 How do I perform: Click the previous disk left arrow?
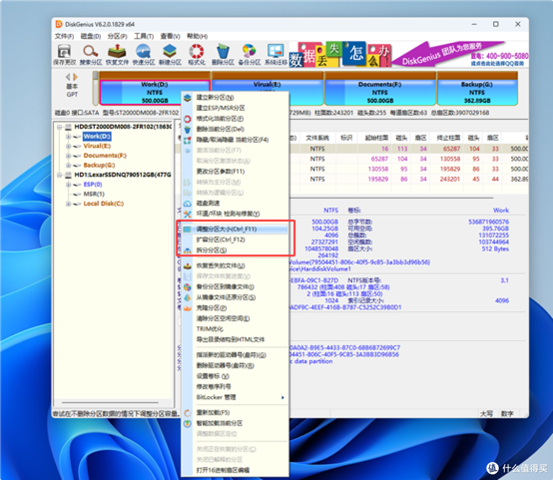tap(68, 77)
